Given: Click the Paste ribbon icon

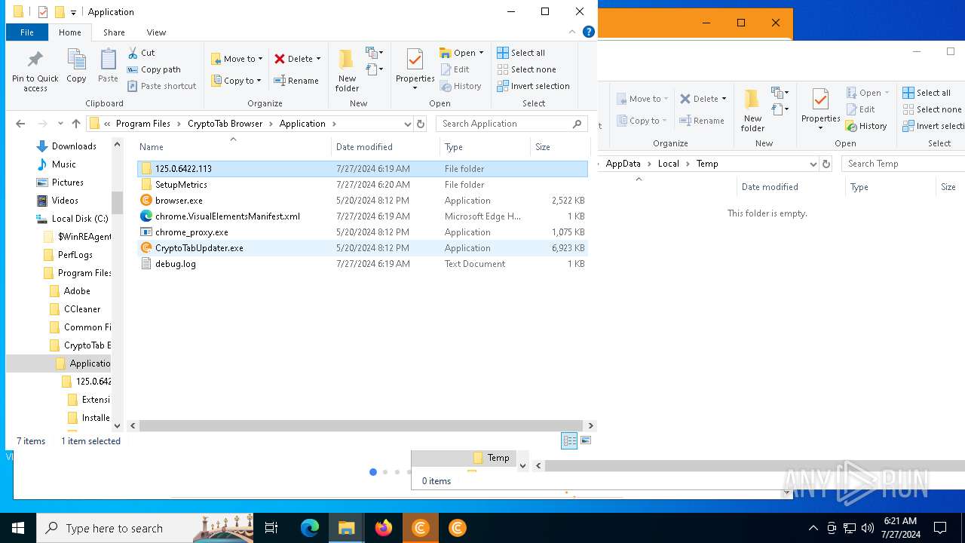Looking at the screenshot, I should coord(108,66).
